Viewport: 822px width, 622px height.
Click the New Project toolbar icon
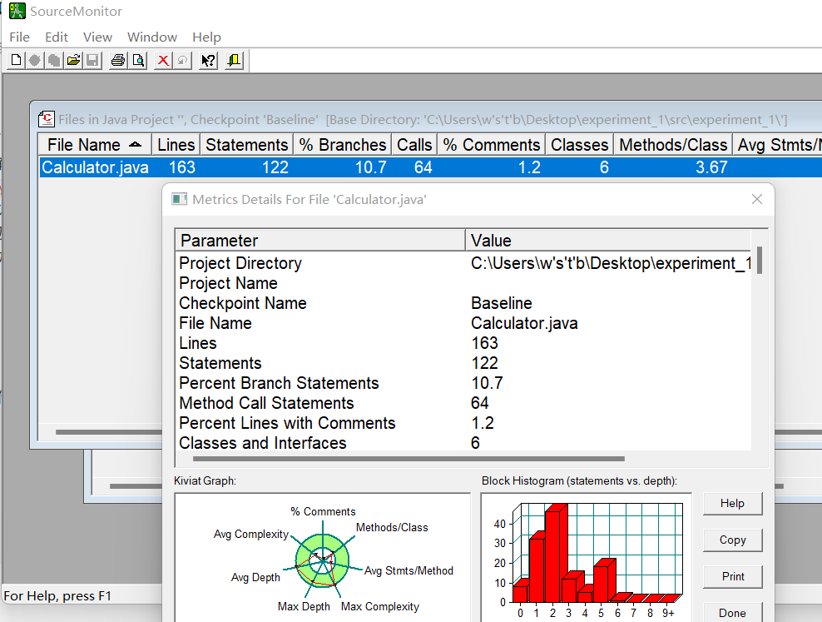tap(16, 60)
